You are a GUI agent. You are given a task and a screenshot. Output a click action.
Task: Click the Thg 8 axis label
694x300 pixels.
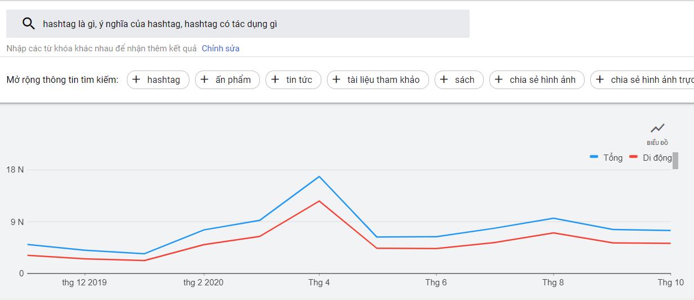coord(552,283)
